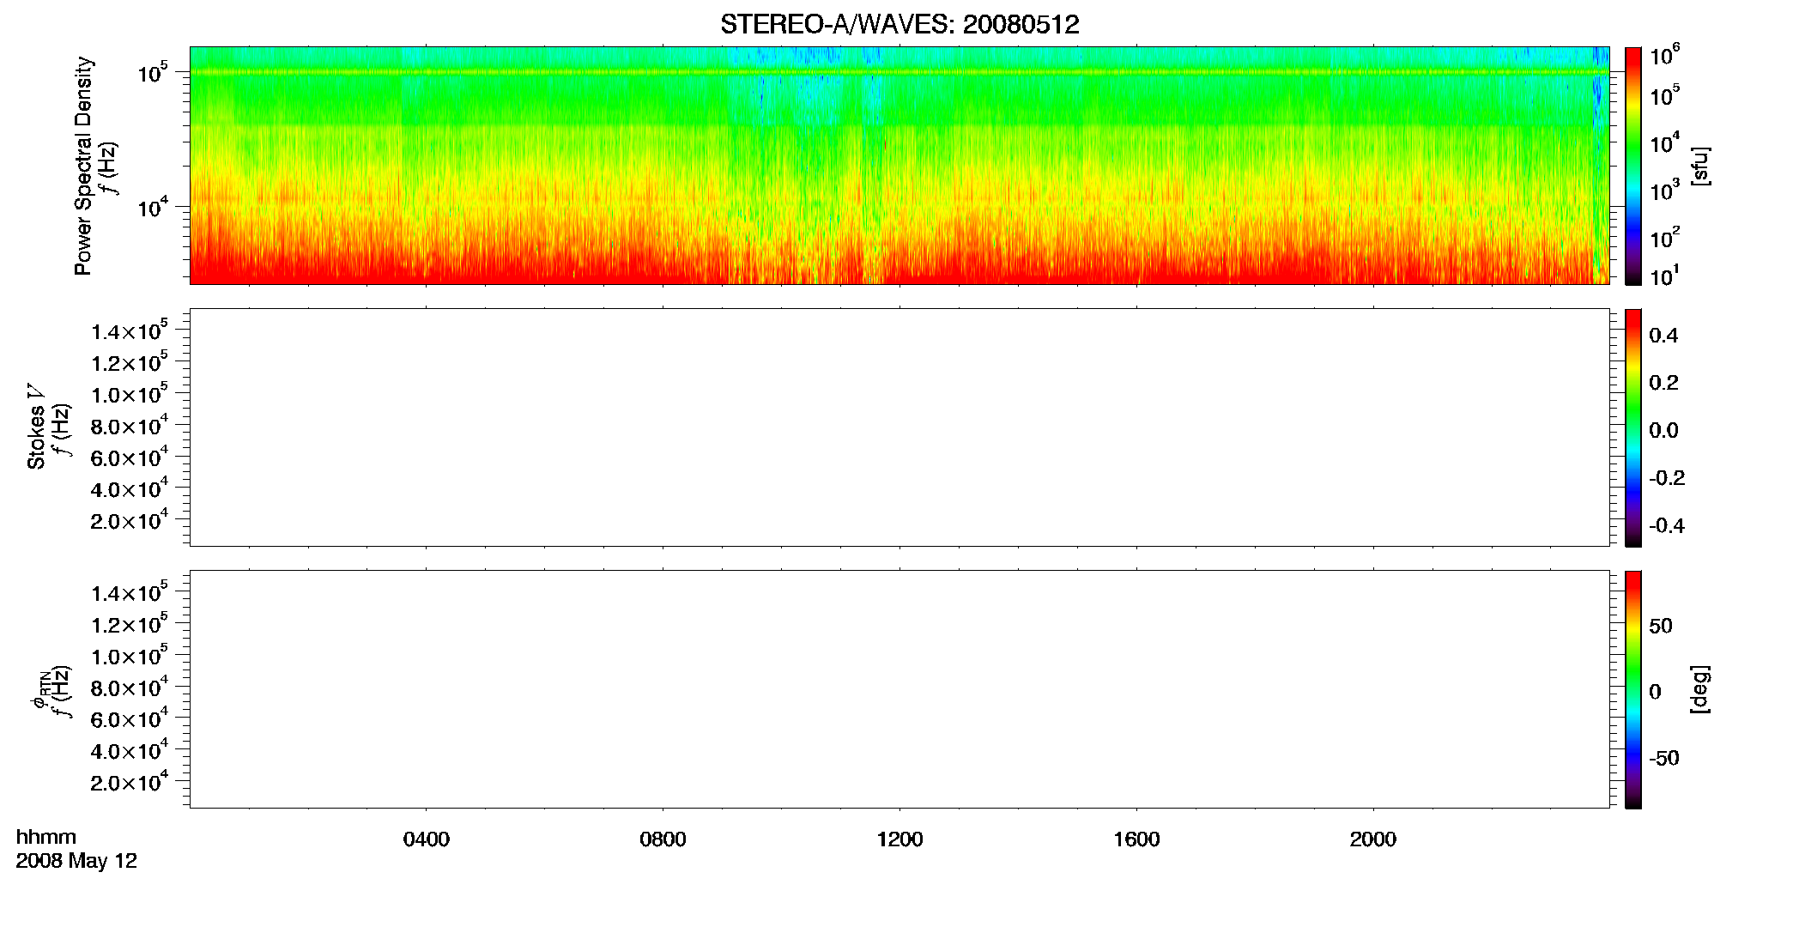Click the 1600 time axis label
1799x927 pixels.
[1136, 839]
